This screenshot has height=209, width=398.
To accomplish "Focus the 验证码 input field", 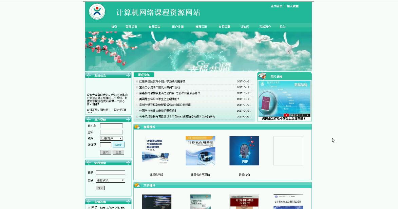I will (x=106, y=145).
